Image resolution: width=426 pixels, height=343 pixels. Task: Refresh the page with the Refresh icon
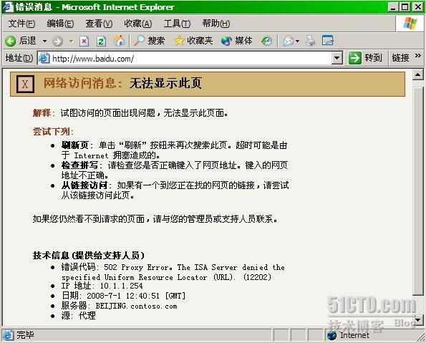(102, 42)
